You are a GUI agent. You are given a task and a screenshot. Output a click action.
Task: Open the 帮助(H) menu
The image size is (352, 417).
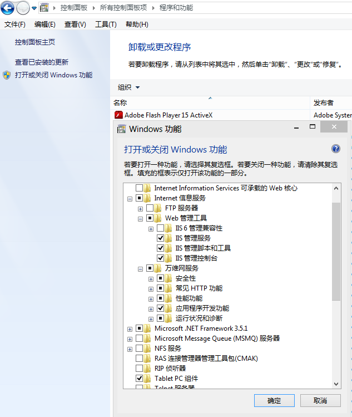point(137,24)
